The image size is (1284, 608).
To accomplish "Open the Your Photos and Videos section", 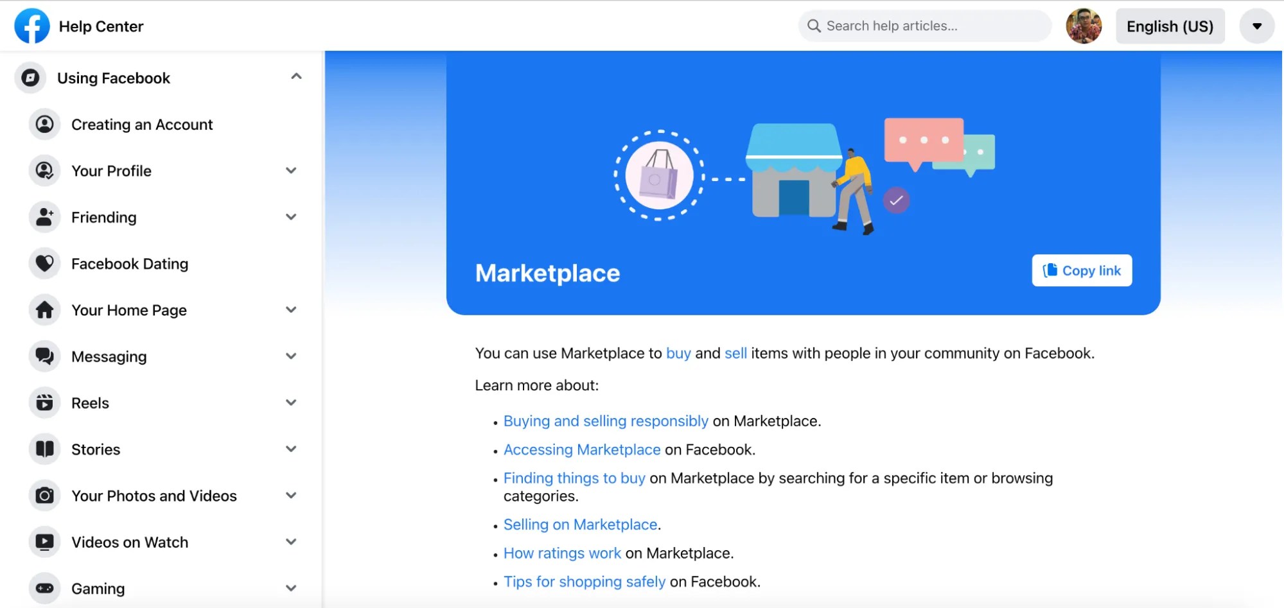I will point(291,495).
